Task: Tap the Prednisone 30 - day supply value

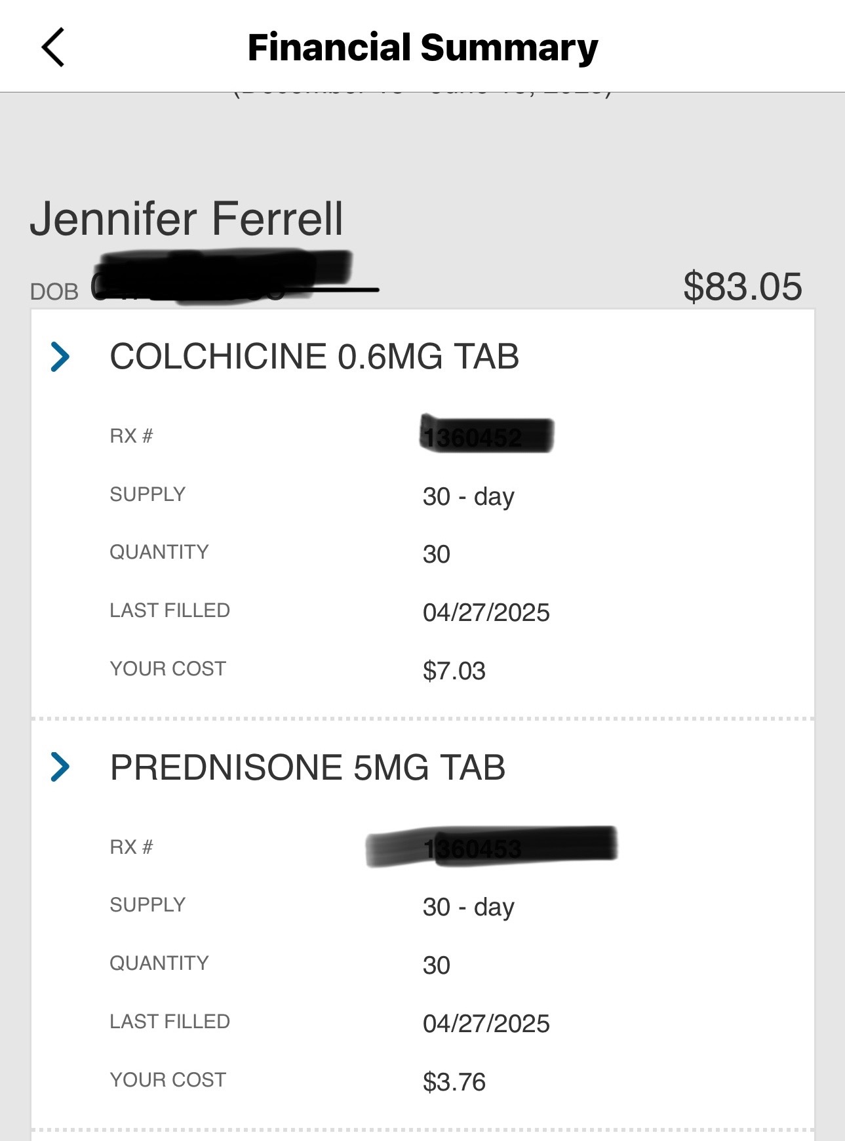Action: [469, 908]
